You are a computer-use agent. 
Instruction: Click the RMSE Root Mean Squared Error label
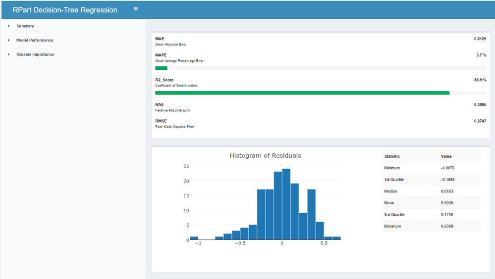[174, 124]
